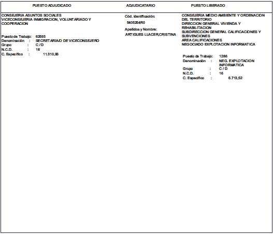Click NEG. EXPLOTACION INFORMATICA denomination
Viewport: 273px width, 234px height.
click(237, 63)
